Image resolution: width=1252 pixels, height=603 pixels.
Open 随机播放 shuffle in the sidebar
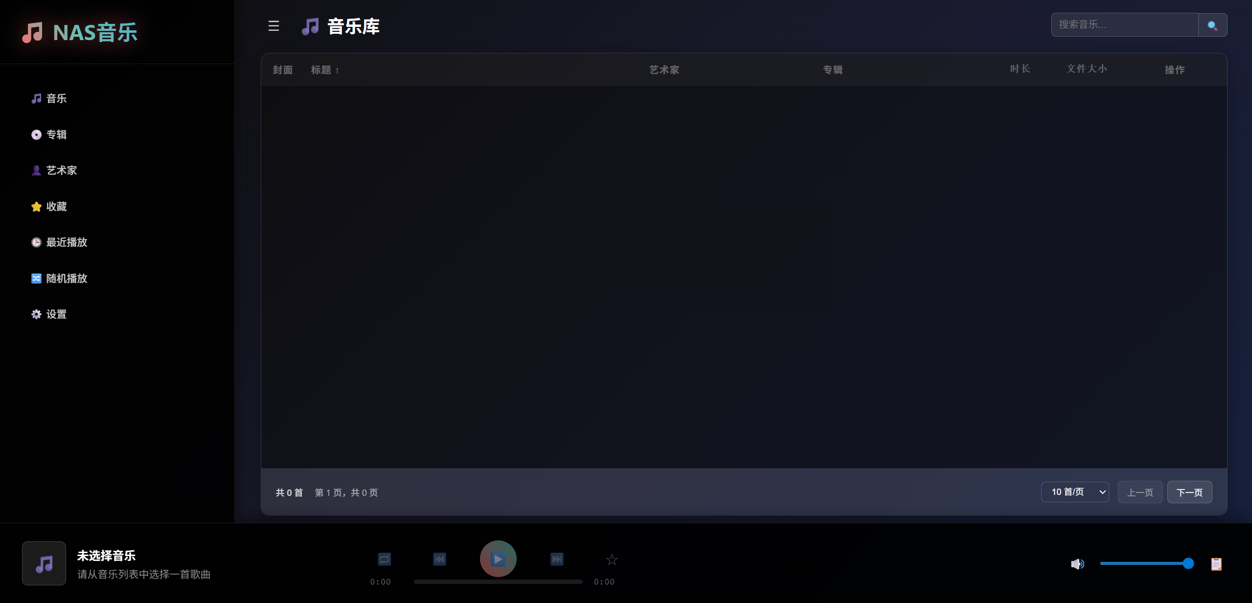[66, 278]
